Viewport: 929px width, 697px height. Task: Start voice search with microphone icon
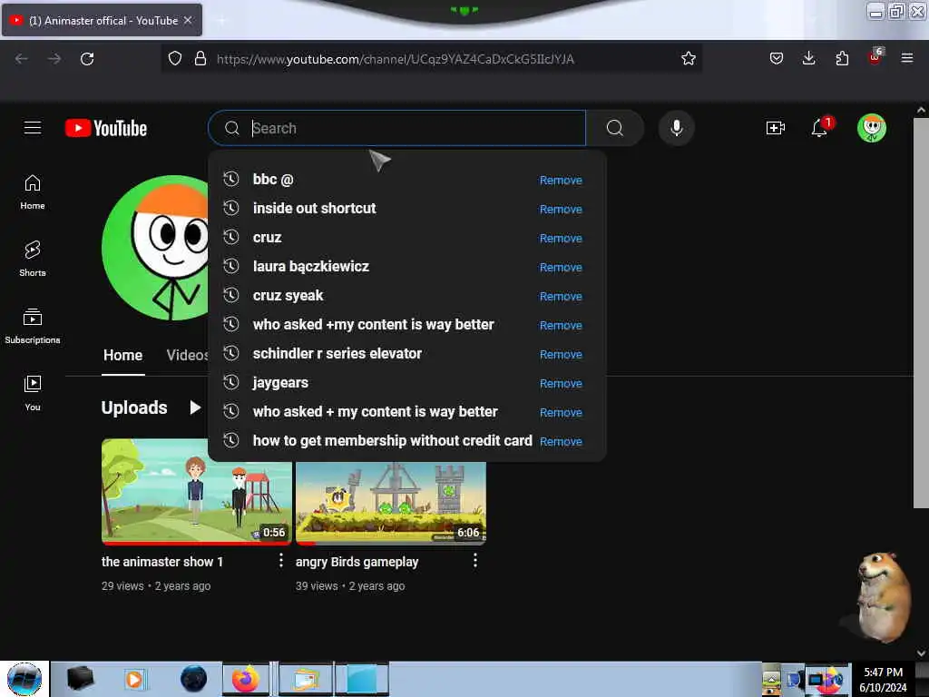[x=676, y=128]
